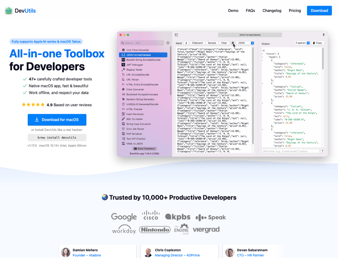This screenshot has height=258, width=338.
Task: Select the String Case Converter icon
Action: (x=123, y=124)
